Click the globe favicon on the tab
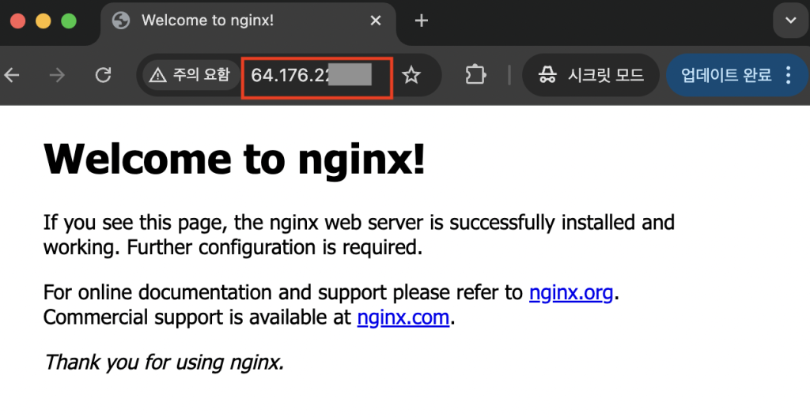The image size is (810, 417). coord(121,21)
